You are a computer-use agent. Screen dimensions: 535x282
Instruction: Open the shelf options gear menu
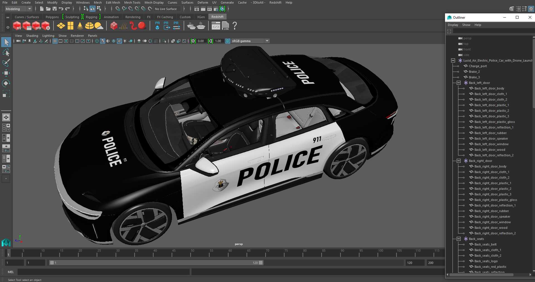tap(8, 27)
